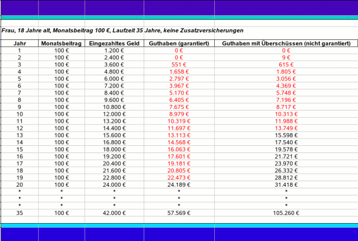Viewport: 358px width, 241px height.
Task: Select the cell with 10.800 €
Action: 114,107
